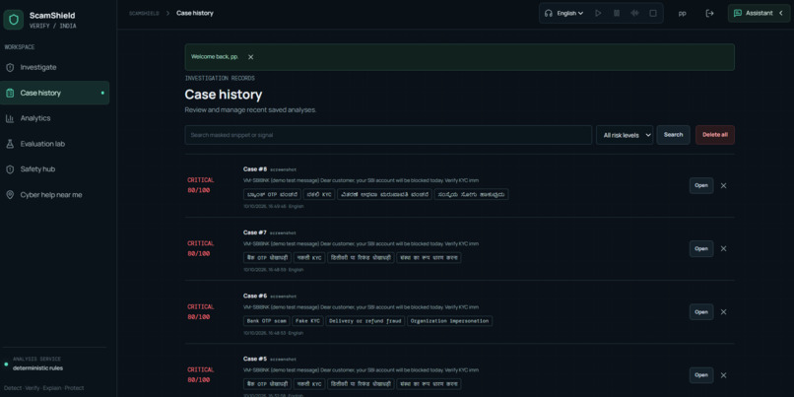Click the Fake KYC tag
This screenshot has width=794, height=397.
pos(308,321)
